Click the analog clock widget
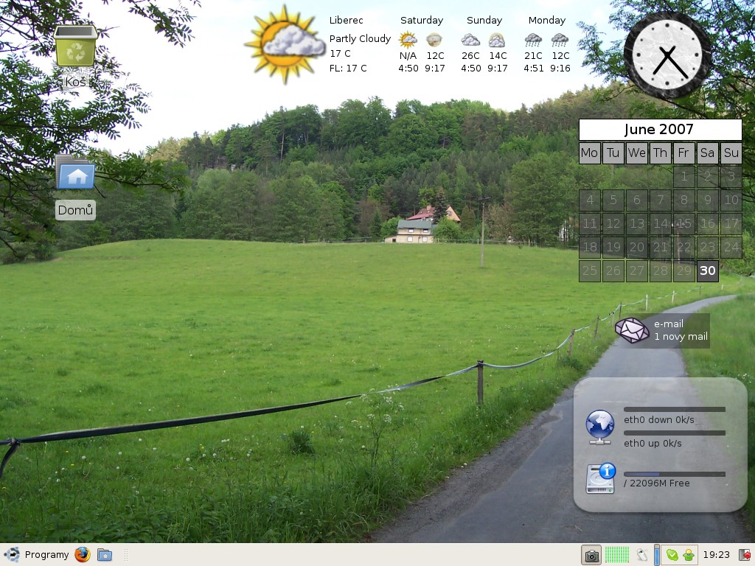The height and width of the screenshot is (566, 755). (x=668, y=56)
